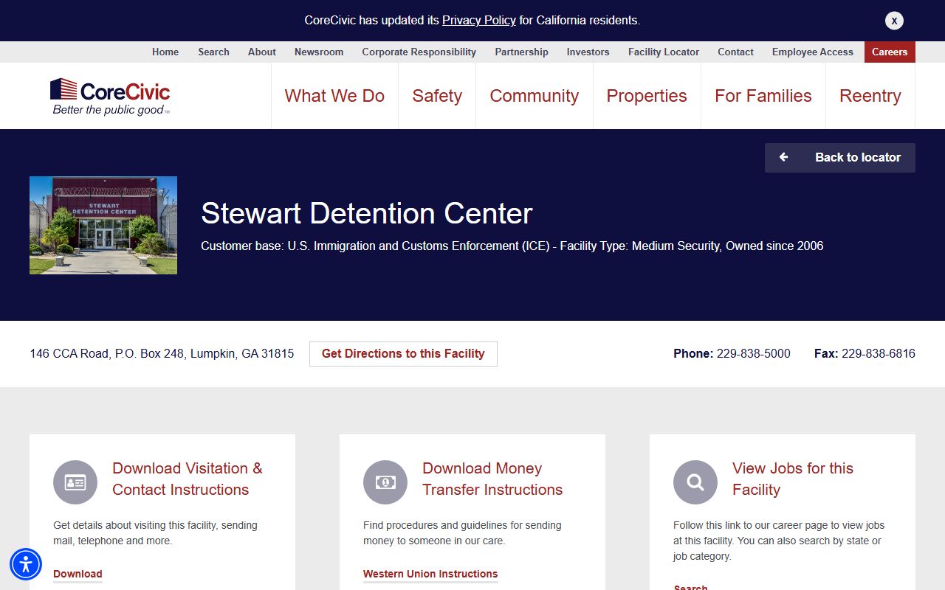Click the View Jobs for this Facility heading
This screenshot has width=945, height=590.
pos(793,479)
